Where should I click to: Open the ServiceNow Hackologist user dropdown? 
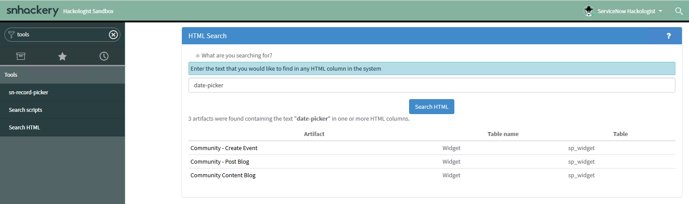coord(630,11)
